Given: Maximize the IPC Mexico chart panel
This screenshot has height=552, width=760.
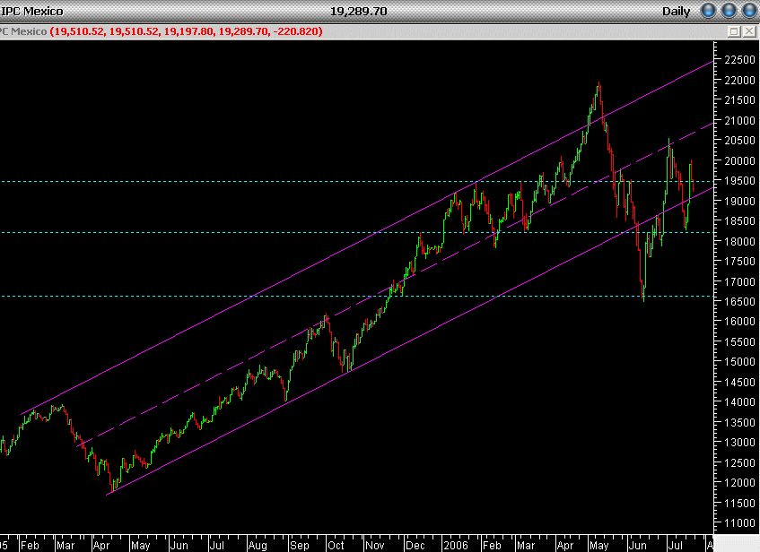Looking at the screenshot, I should click(734, 31).
